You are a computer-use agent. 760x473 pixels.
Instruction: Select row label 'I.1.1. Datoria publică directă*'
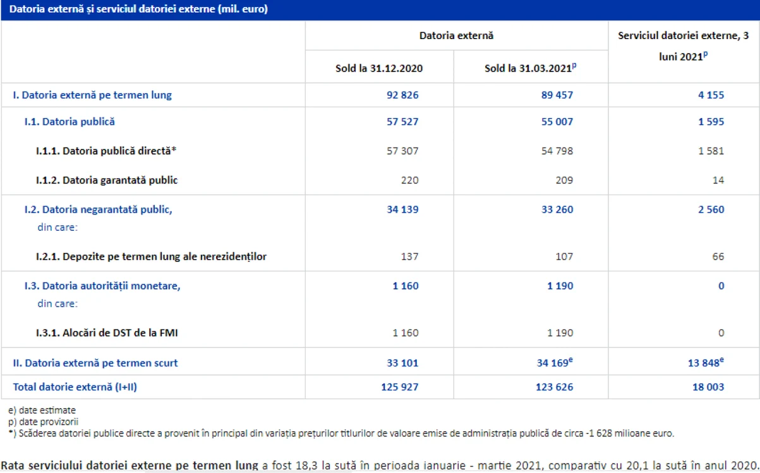click(x=106, y=151)
